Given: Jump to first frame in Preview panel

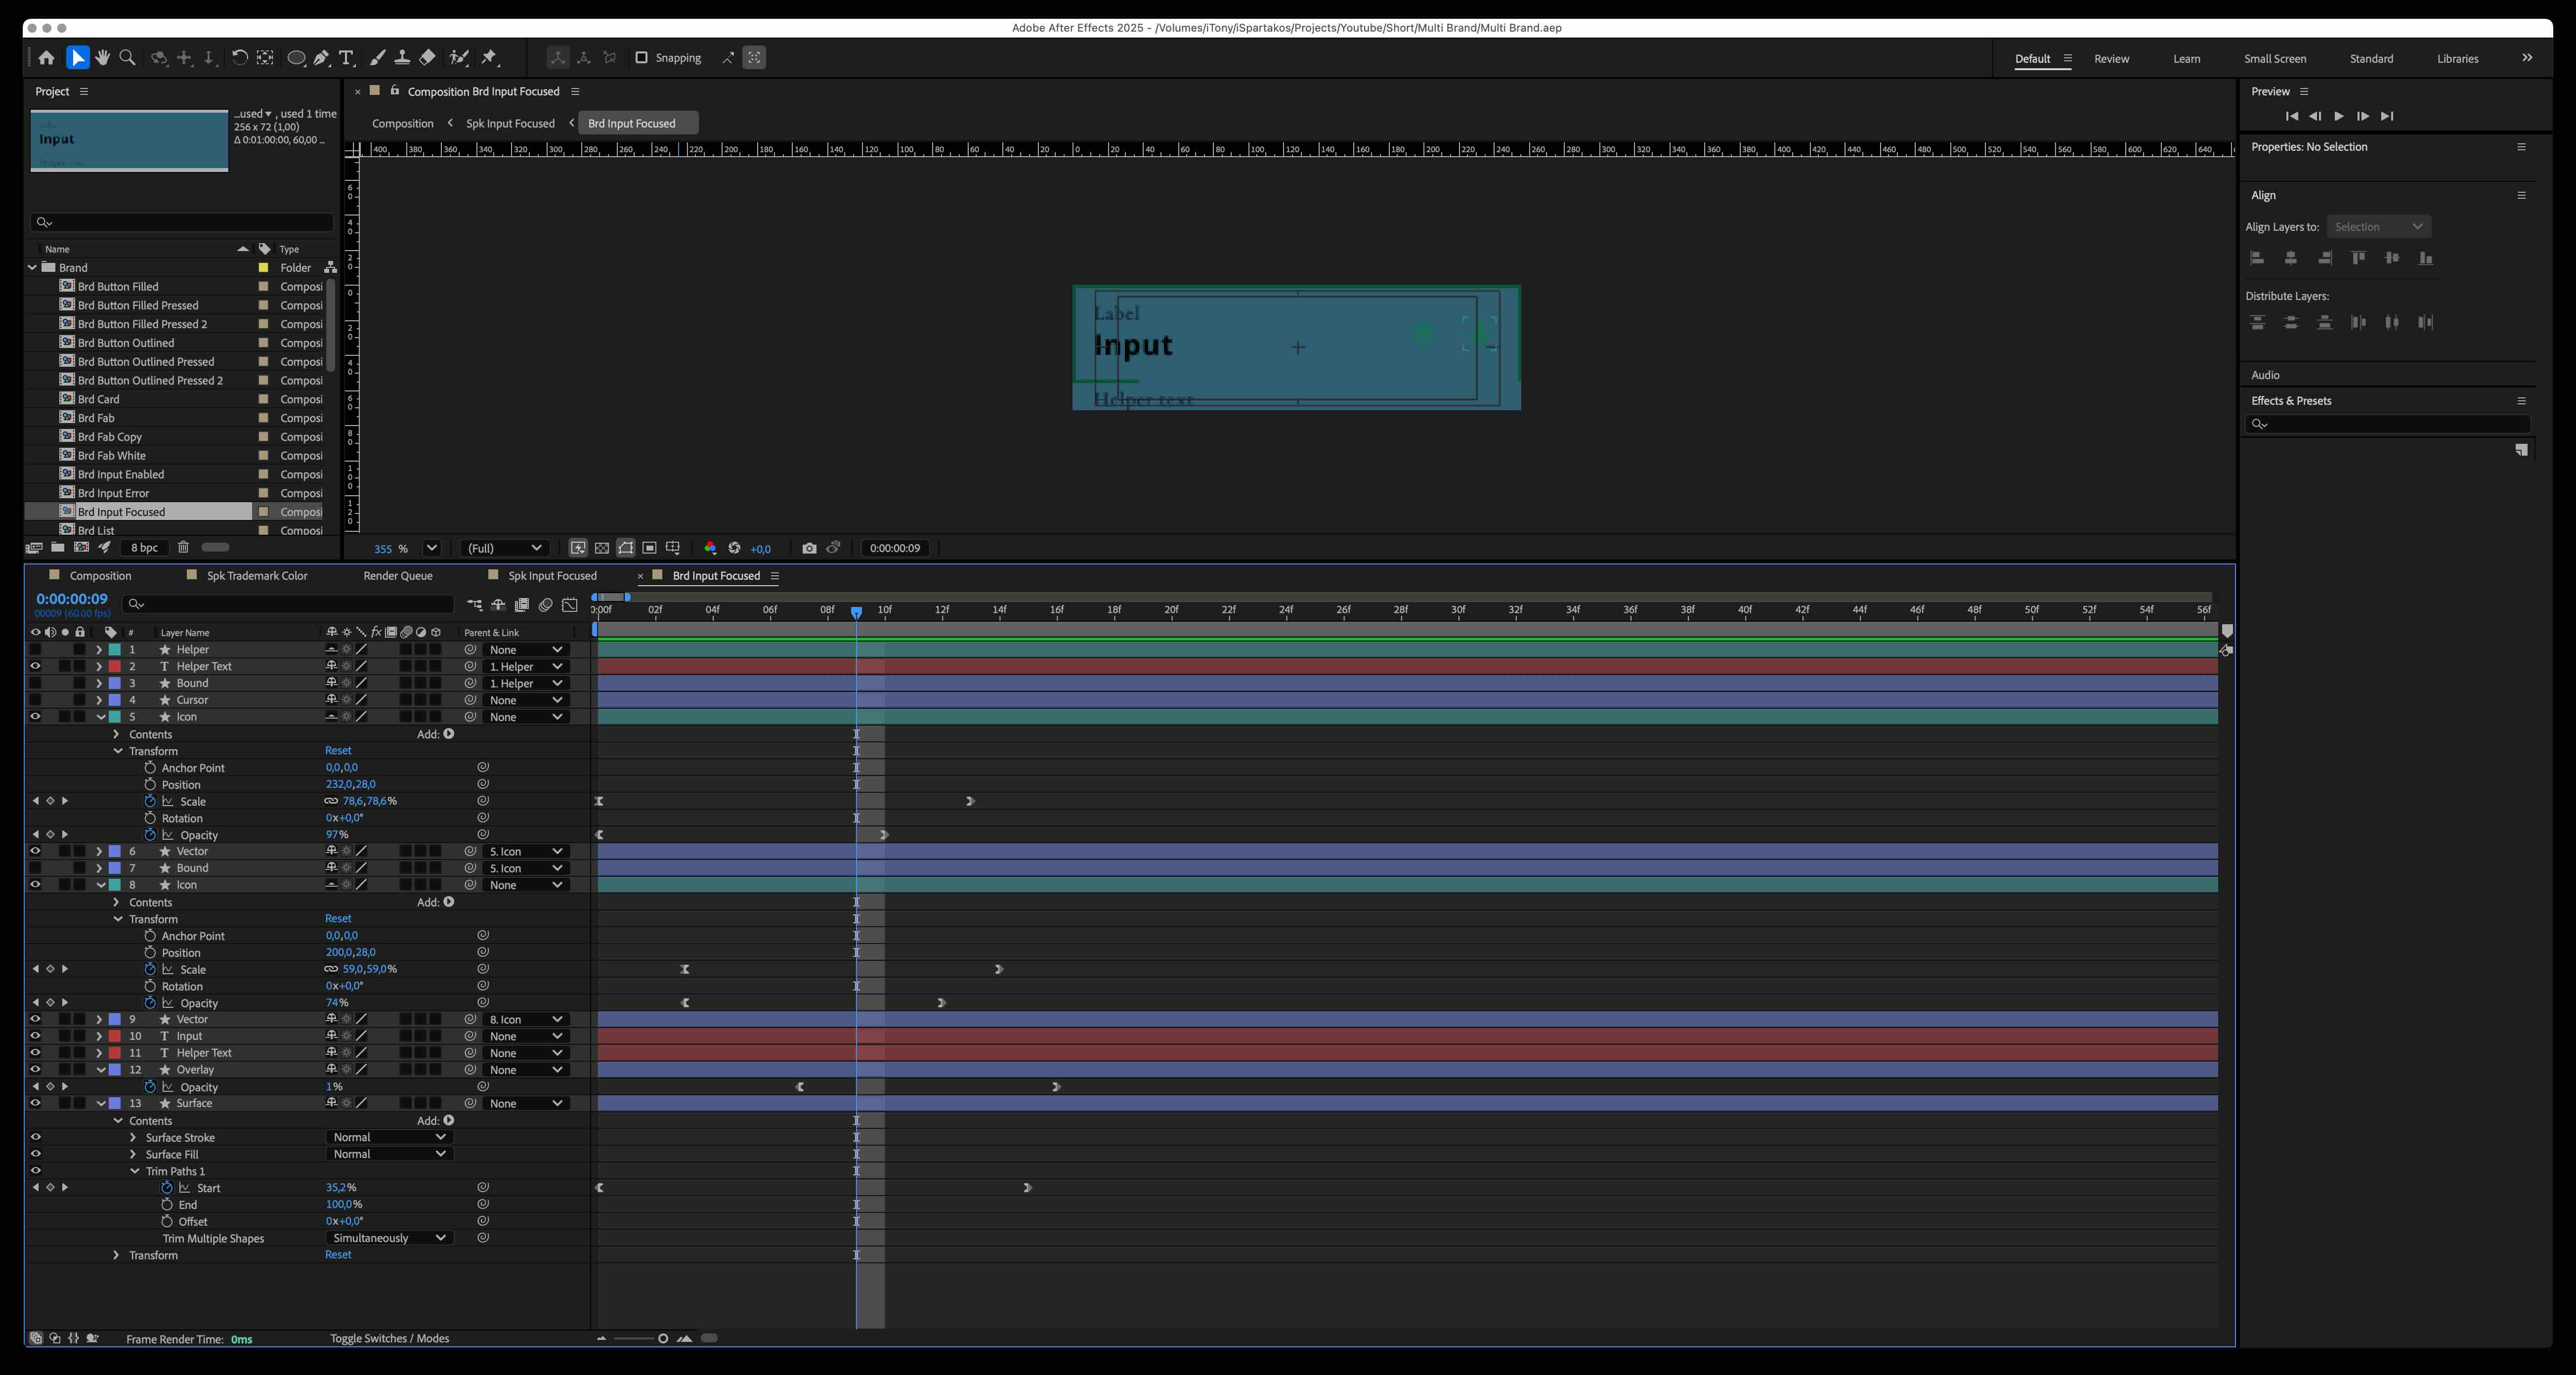Looking at the screenshot, I should tap(2291, 116).
